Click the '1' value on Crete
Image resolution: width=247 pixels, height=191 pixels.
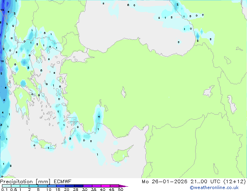tap(48, 148)
